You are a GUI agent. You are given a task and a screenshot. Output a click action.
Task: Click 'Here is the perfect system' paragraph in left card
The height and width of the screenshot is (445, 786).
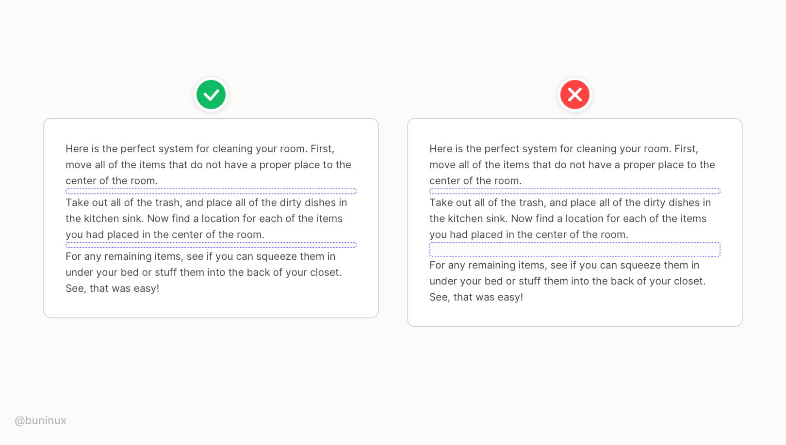[x=209, y=165]
